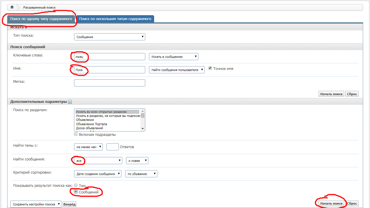Click the Вперёд button
Viewport: 370px width, 208px height.
pyautogui.click(x=69, y=204)
